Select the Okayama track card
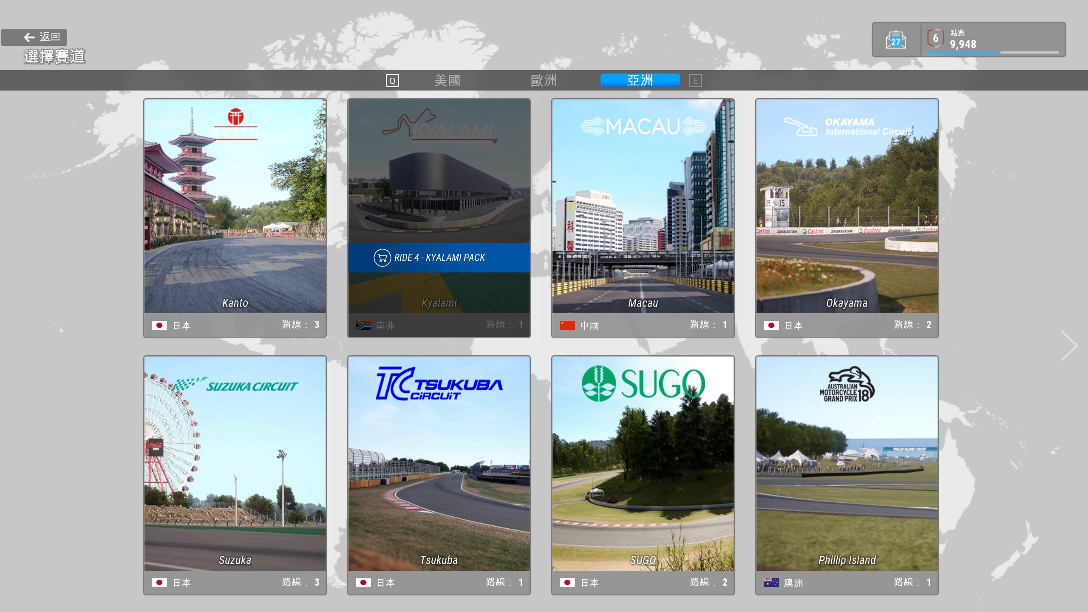 [847, 218]
